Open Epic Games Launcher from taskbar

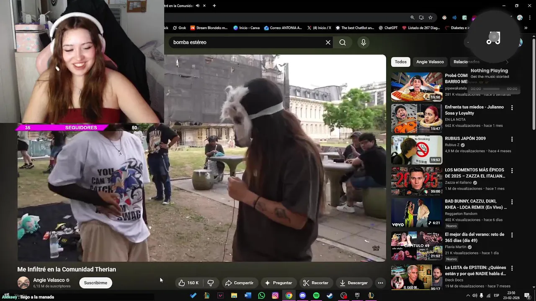click(x=357, y=296)
